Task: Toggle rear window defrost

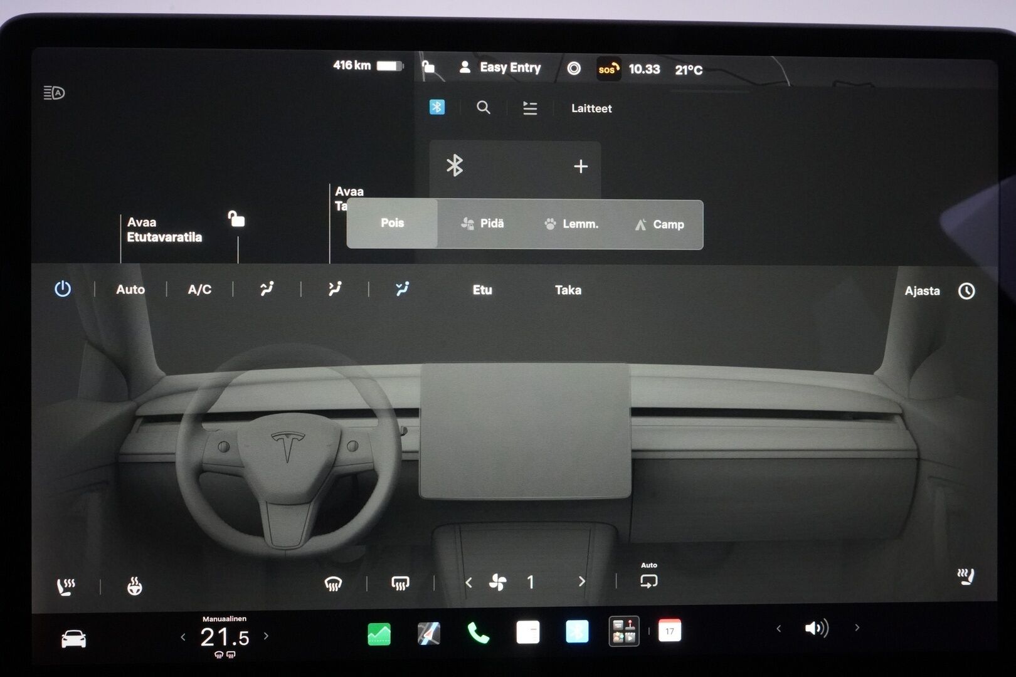Action: pyautogui.click(x=400, y=584)
